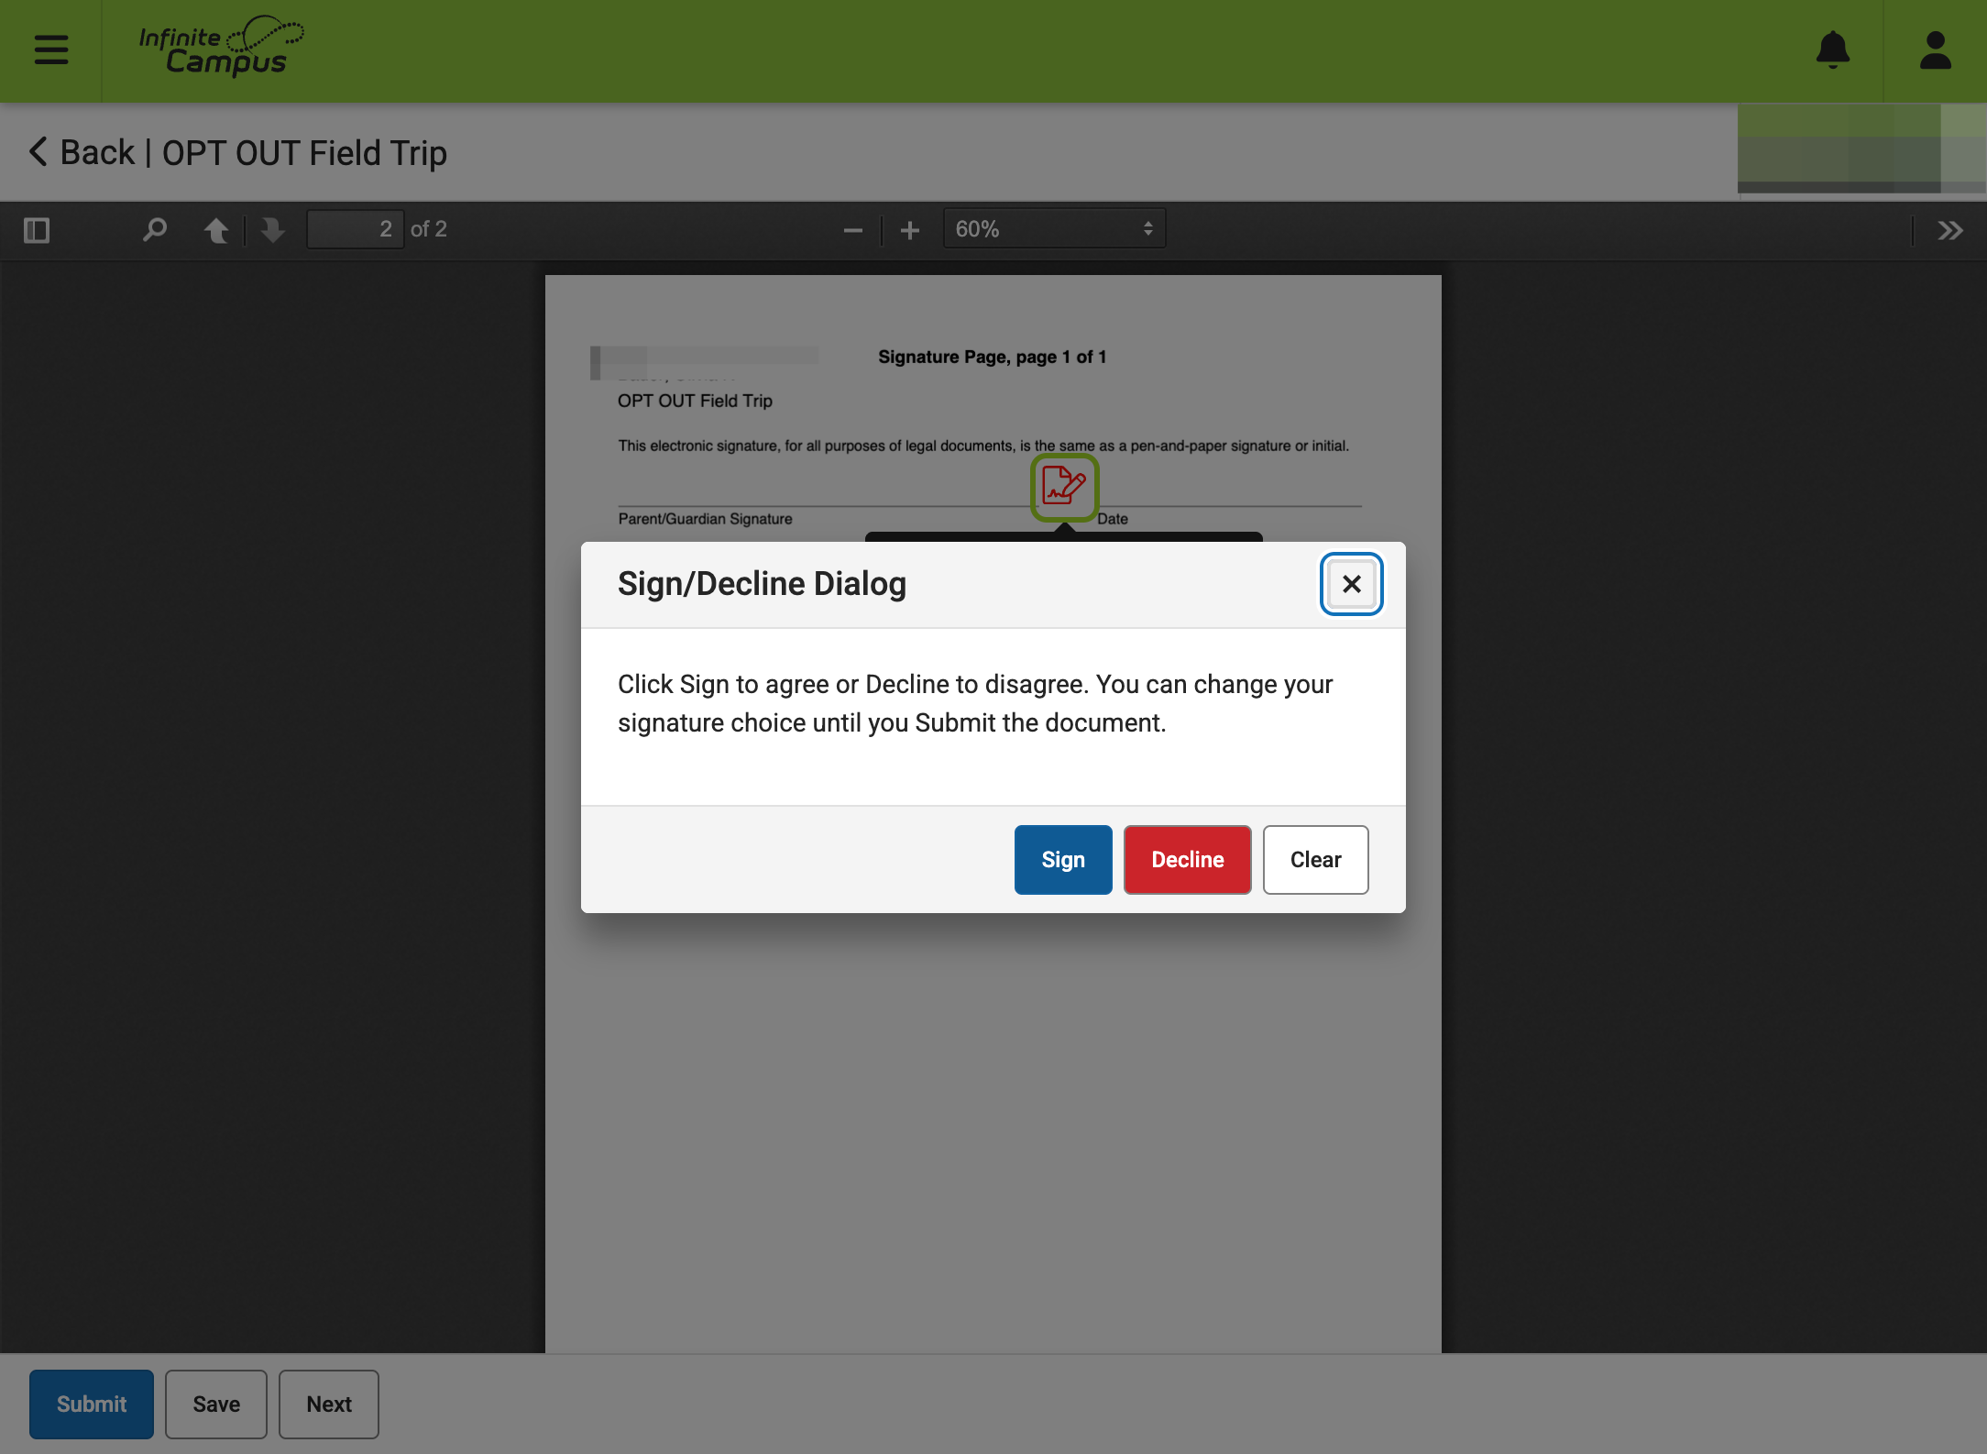Toggle the PDF sidebar panel

(x=37, y=229)
